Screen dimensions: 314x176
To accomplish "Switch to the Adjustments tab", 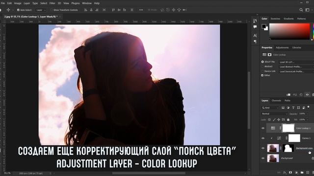I will point(282,47).
